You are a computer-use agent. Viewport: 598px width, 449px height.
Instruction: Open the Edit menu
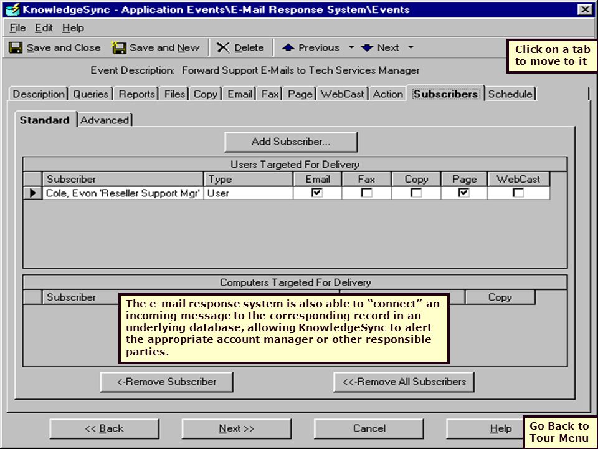click(x=44, y=28)
